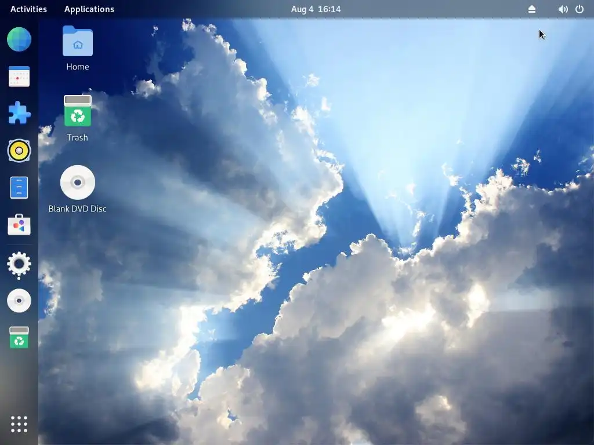The image size is (594, 445).
Task: Open the Extensions puzzle-piece app
Action: click(19, 113)
